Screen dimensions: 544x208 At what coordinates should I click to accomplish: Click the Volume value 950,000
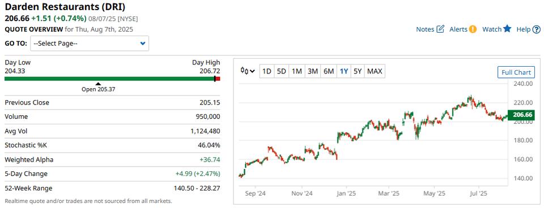tap(208, 116)
